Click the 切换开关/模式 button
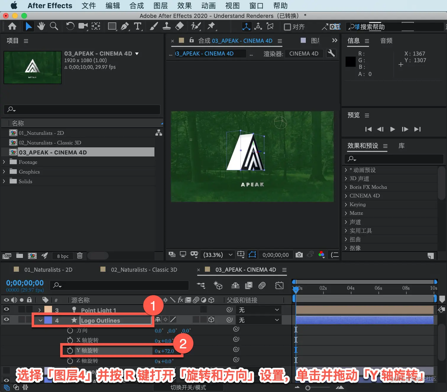Screen dimensions: 447x392 [x=188, y=387]
